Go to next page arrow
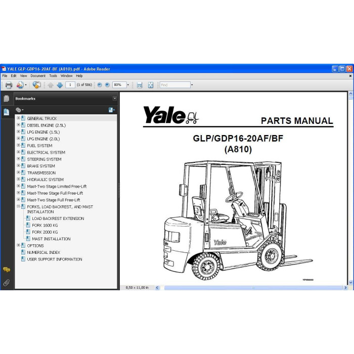 point(60,85)
